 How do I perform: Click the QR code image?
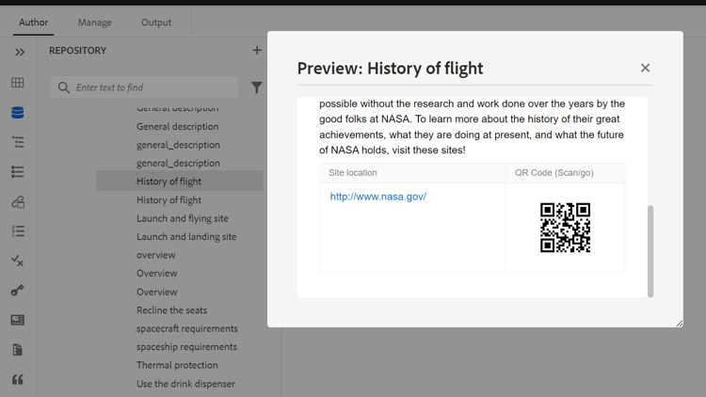565,228
